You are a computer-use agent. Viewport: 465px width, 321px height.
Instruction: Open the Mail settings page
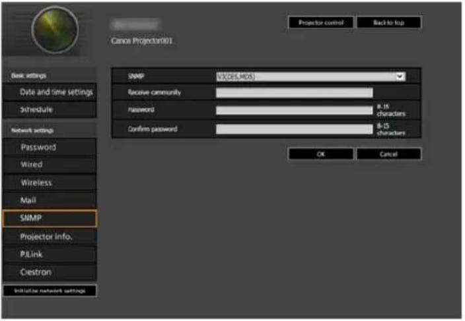tap(50, 200)
